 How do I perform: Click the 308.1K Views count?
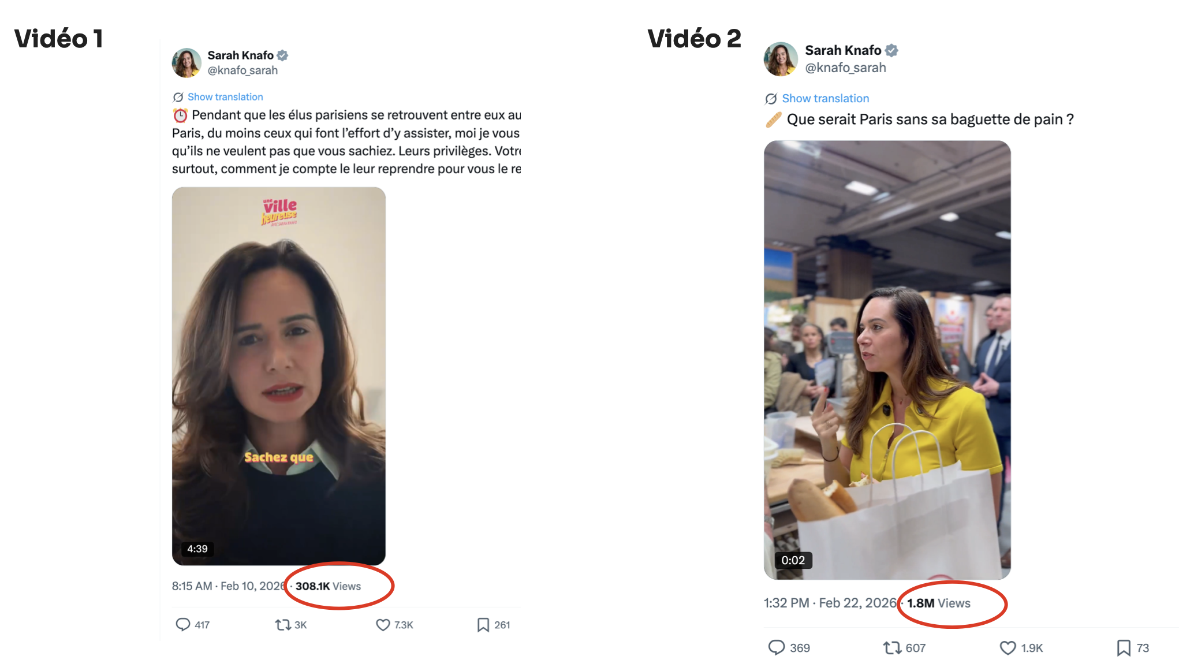click(x=328, y=586)
